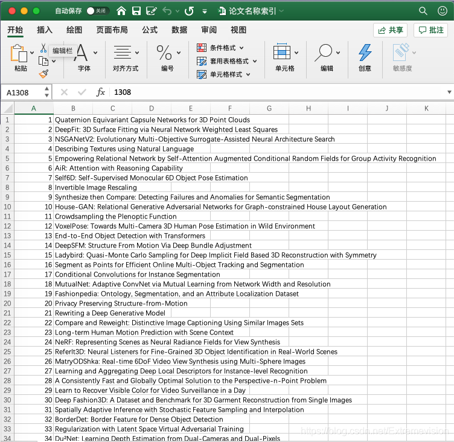This screenshot has height=442, width=454.
Task: Toggle the AutoSave switch
Action: (x=98, y=11)
